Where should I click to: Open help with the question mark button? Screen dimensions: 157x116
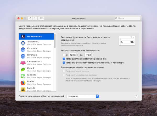click(137, 96)
